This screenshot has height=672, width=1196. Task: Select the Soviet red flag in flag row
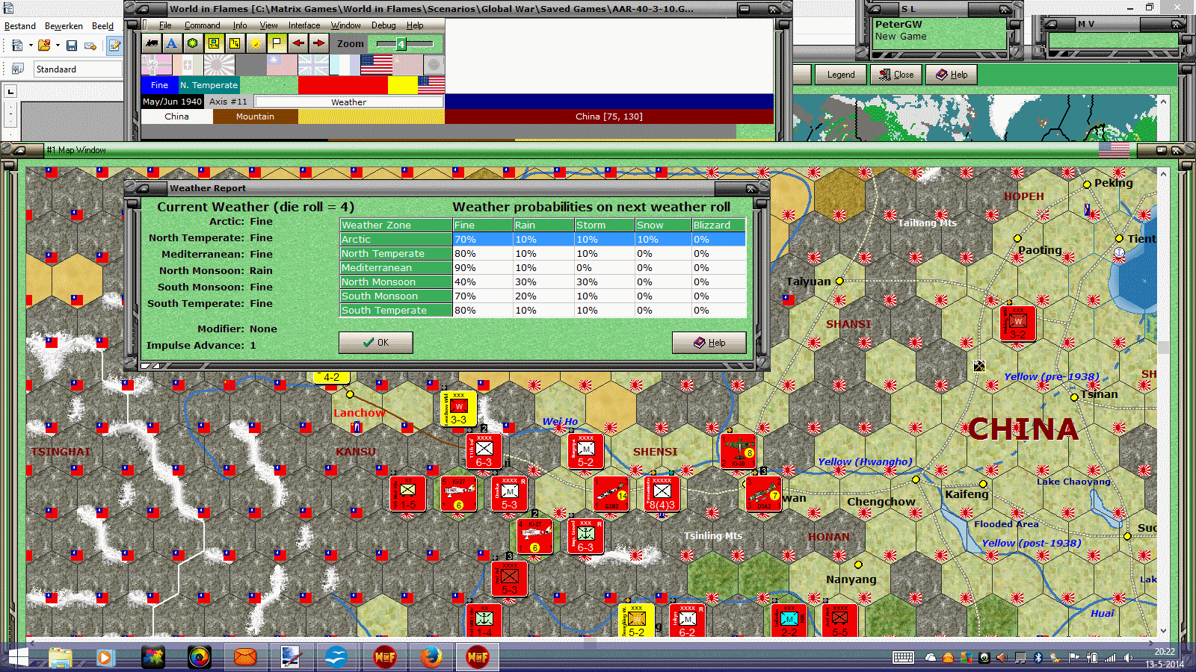coord(407,65)
